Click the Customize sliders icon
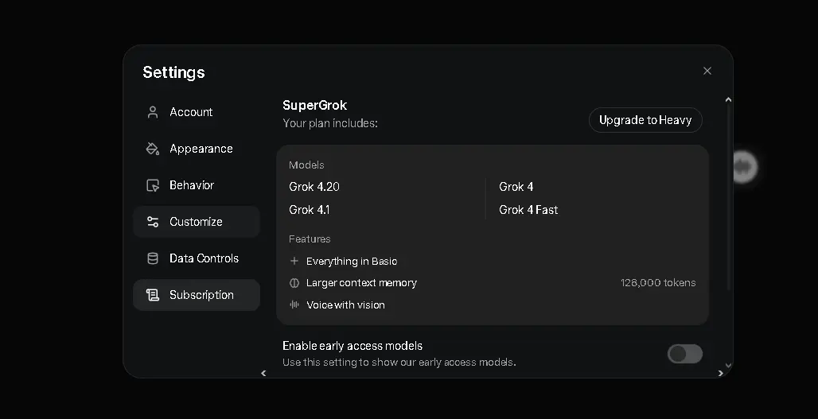This screenshot has width=818, height=419. coord(152,222)
